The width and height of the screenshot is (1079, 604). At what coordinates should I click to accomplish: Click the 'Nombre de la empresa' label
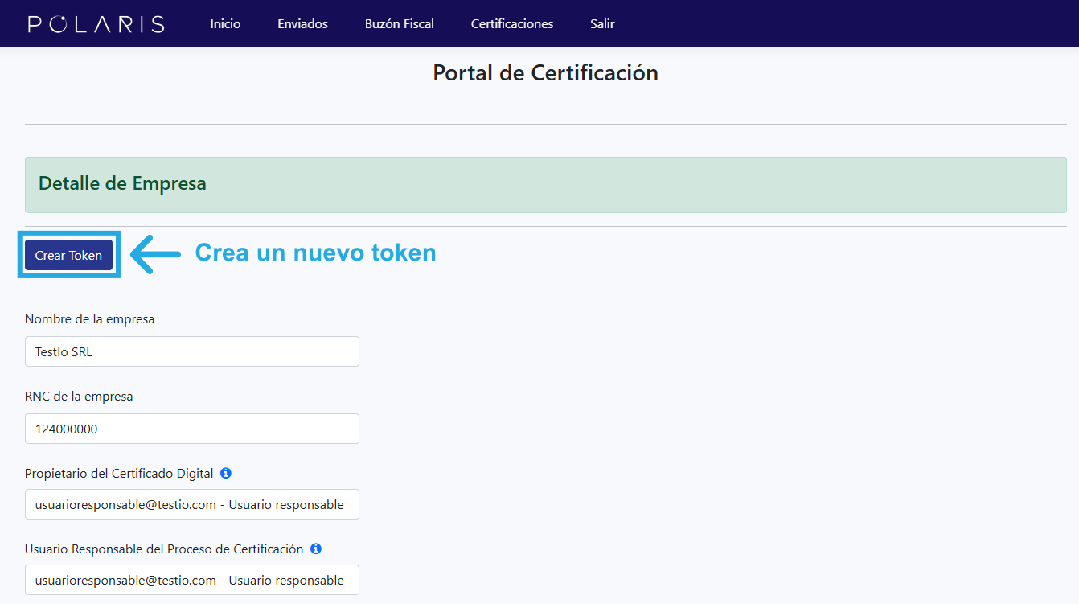(x=89, y=319)
